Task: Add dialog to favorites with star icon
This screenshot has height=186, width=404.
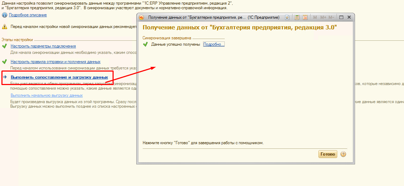Action: tap(287, 17)
